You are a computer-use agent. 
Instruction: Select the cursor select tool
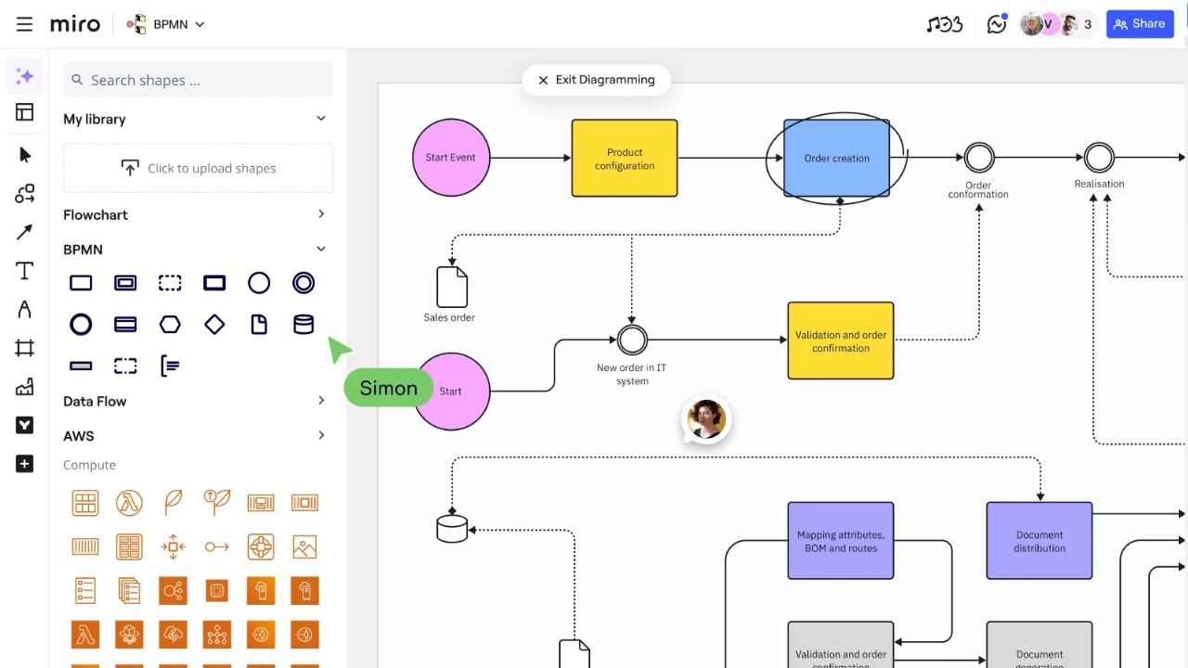pyautogui.click(x=25, y=155)
